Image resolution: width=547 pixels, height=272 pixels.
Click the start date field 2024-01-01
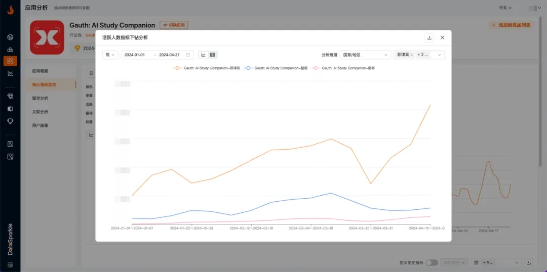tap(135, 55)
